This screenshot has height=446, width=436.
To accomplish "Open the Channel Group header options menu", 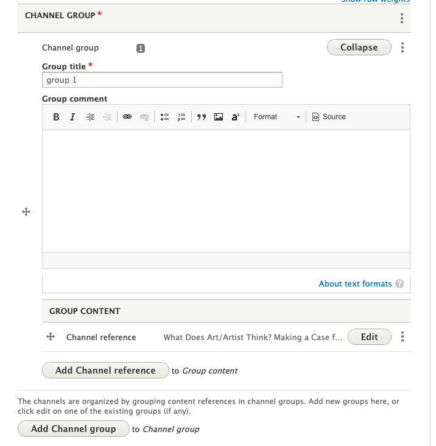I will tap(402, 18).
